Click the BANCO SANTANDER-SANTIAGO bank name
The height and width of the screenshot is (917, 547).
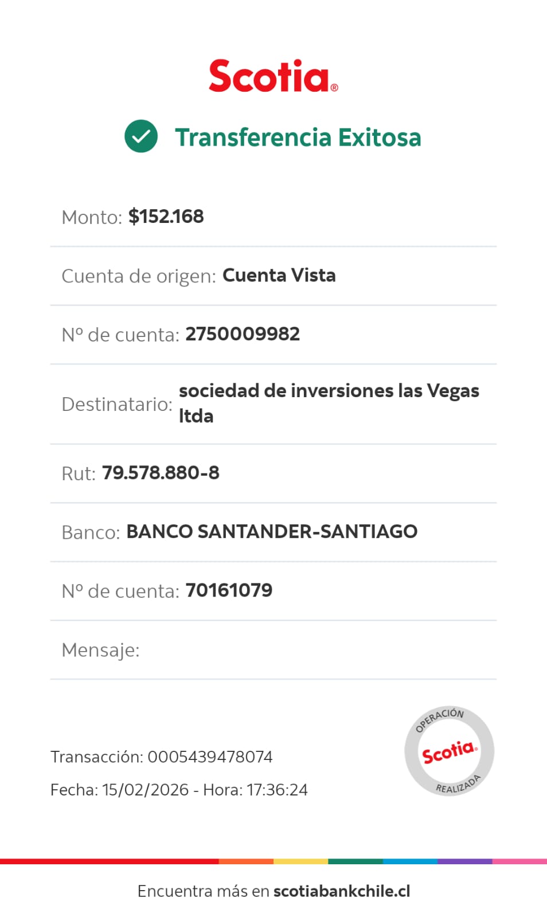click(272, 531)
